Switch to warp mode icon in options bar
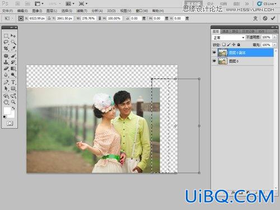This screenshot has height=210, width=280. (x=255, y=18)
